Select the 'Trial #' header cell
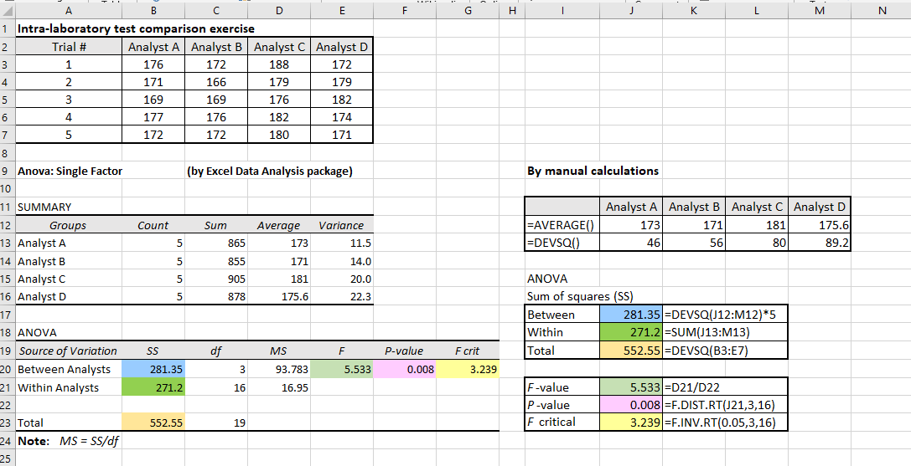 tap(69, 47)
